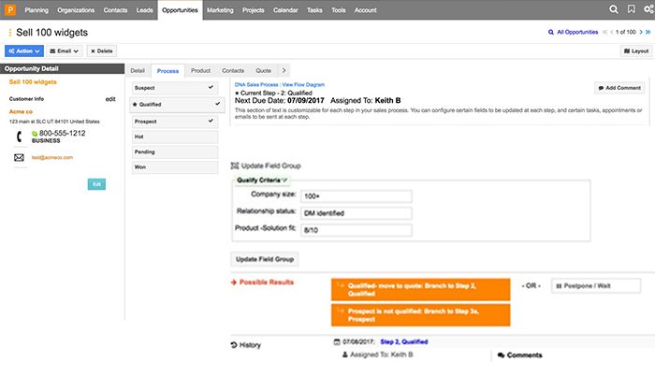The image size is (655, 374).
Task: Click the envelope icon next to email address
Action: [19, 157]
